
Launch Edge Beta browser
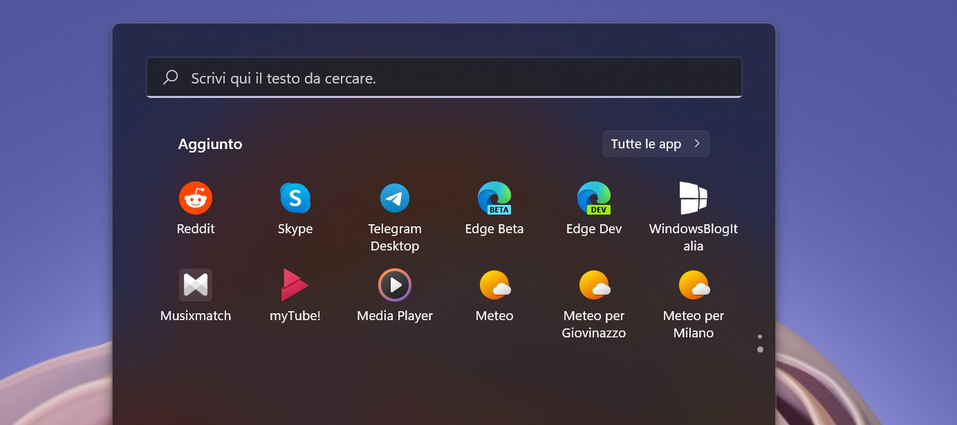(494, 199)
